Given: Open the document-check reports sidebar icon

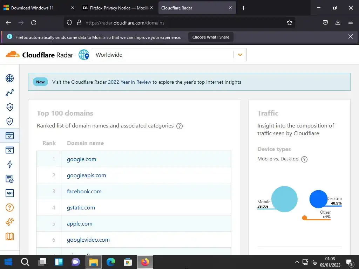Looking at the screenshot, I should tap(9, 179).
